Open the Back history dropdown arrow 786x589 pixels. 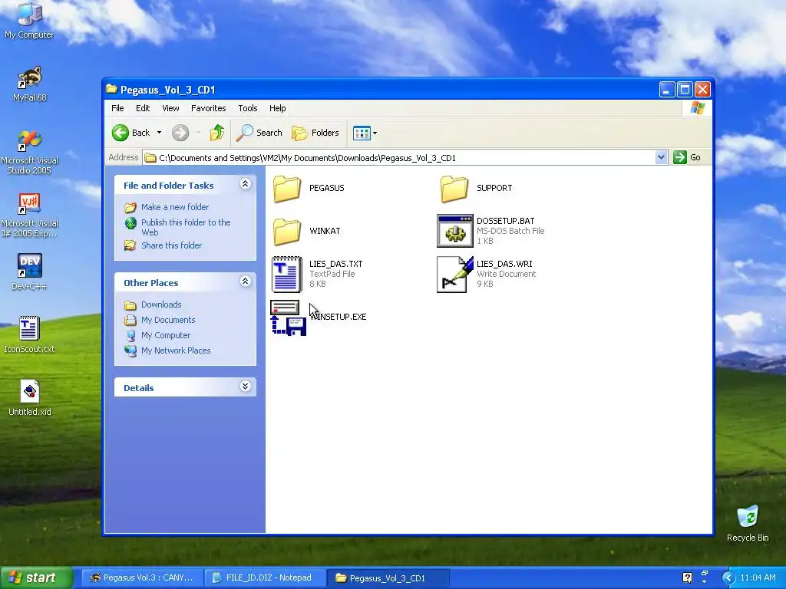pos(160,133)
